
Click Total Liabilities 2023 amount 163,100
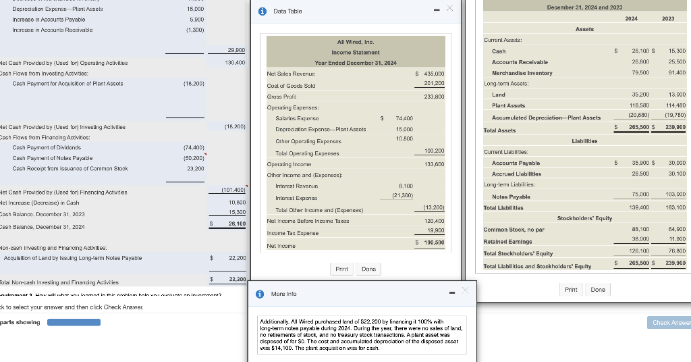click(x=675, y=207)
